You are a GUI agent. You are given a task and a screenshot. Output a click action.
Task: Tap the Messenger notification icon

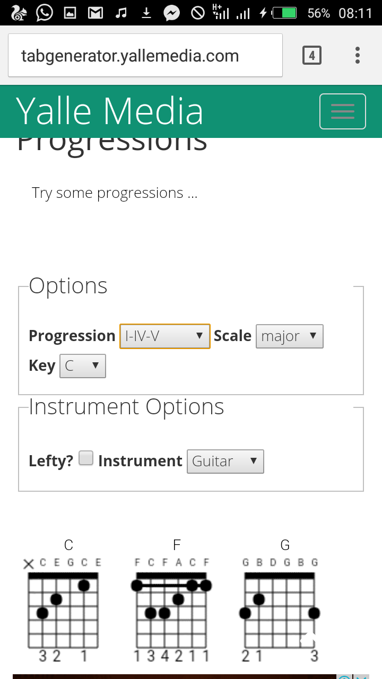click(171, 13)
